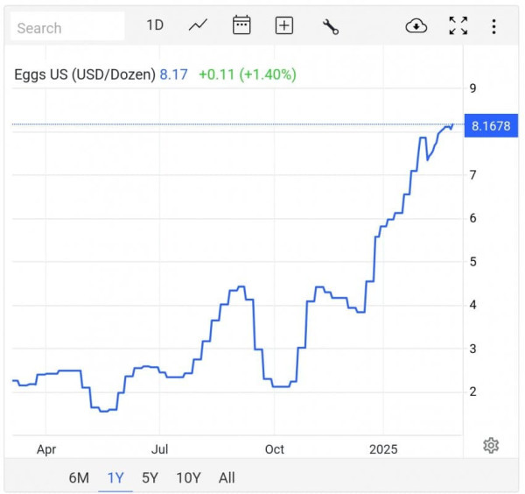Switch to the 10Y time range

pyautogui.click(x=188, y=477)
